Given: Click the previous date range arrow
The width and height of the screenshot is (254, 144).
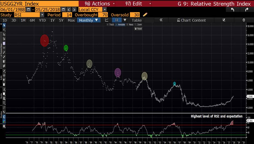Looking at the screenshot, I should (x=69, y=10).
